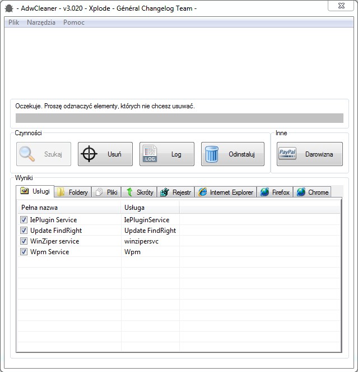The image size is (358, 372).
Task: Click the Usuń clean button
Action: (x=105, y=154)
